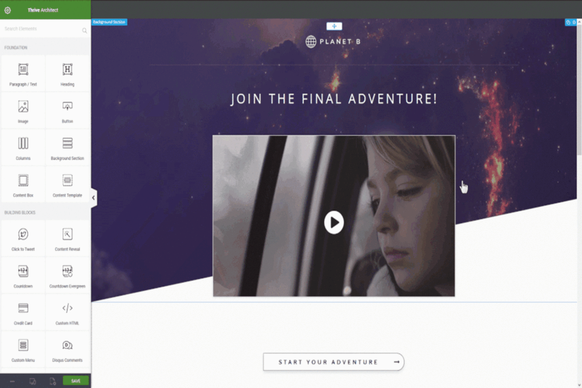The image size is (582, 388).
Task: Pick the Button element icon
Action: 67,106
